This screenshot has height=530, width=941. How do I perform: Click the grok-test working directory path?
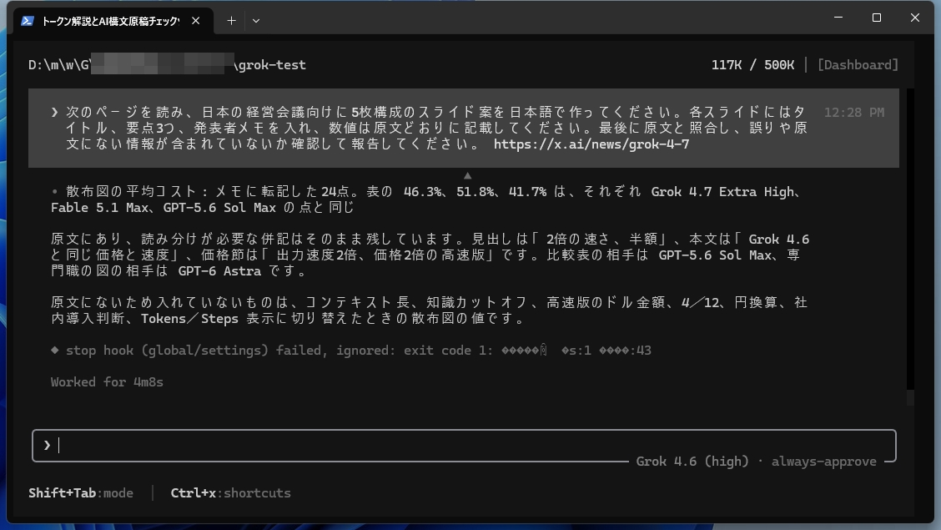click(167, 65)
